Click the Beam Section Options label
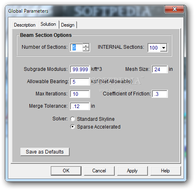This screenshot has height=190, width=195. coord(46,35)
